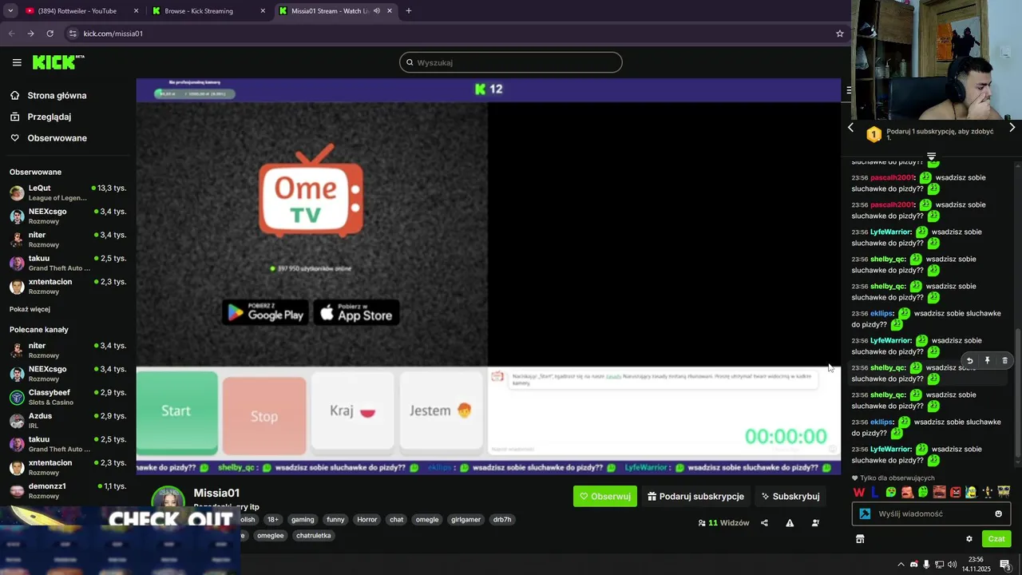Viewport: 1022px width, 575px height.
Task: Click the Stop button in OmeTV
Action: coord(264,415)
